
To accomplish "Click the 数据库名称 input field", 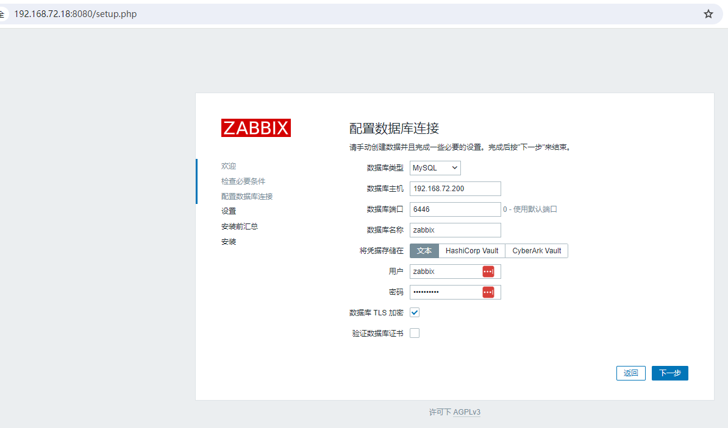I will pos(455,230).
